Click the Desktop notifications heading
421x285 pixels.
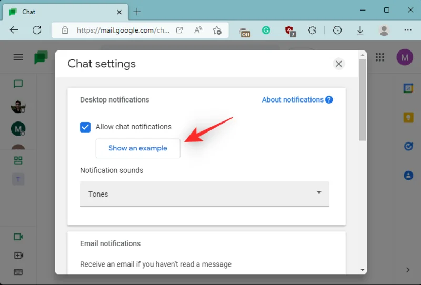pos(115,100)
